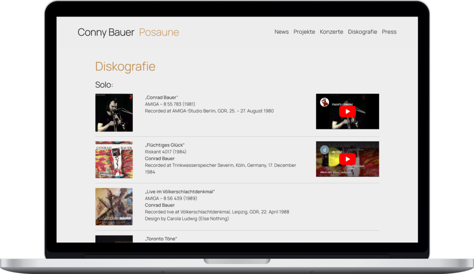
Task: Open the Konzerte menu item
Action: click(331, 32)
